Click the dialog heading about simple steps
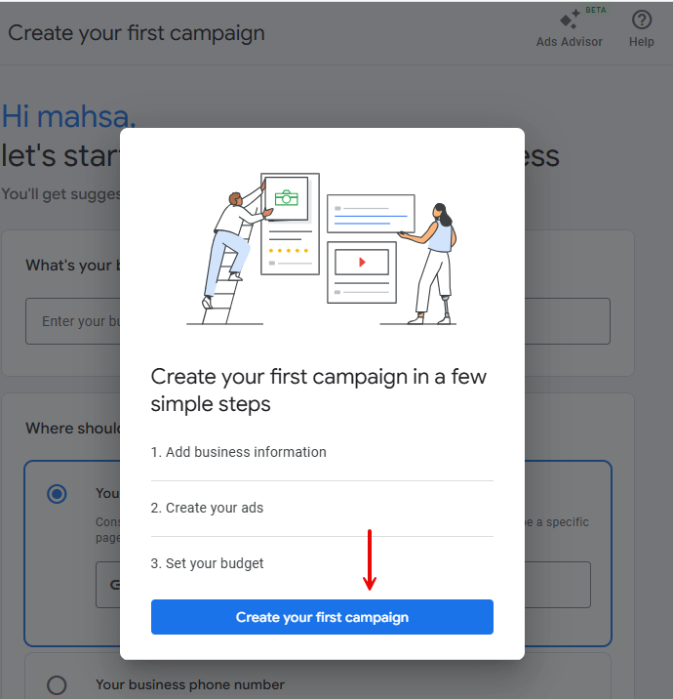The image size is (673, 699). 319,390
